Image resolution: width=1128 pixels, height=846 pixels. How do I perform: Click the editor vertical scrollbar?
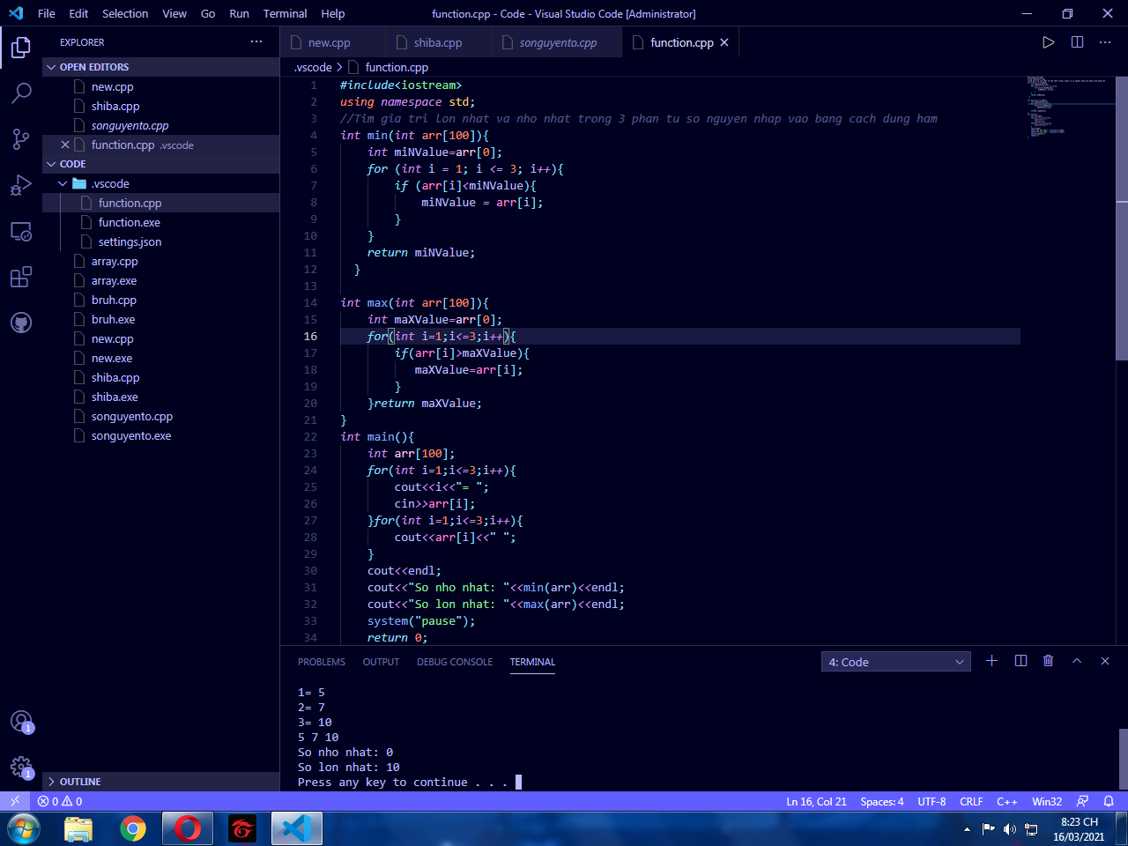[x=1122, y=219]
